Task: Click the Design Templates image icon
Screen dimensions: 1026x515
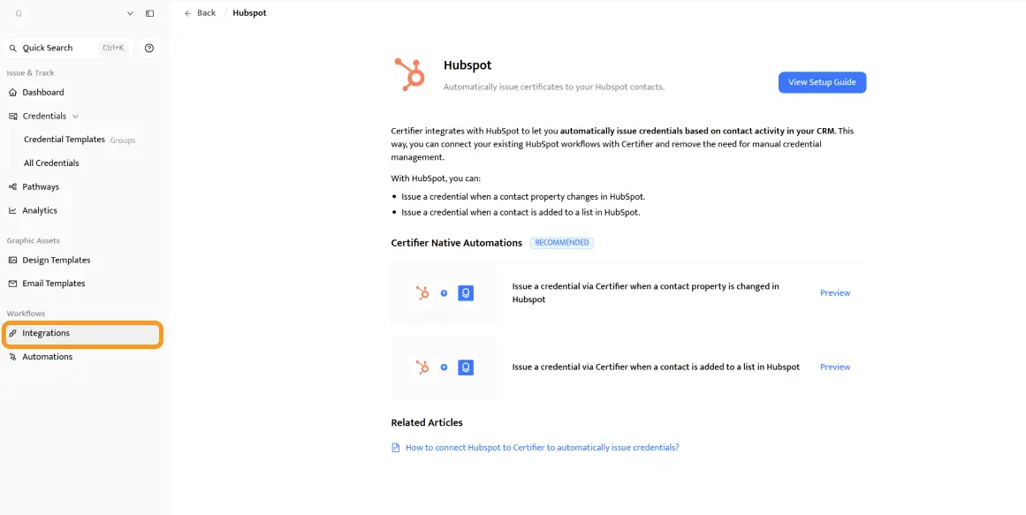Action: point(12,260)
